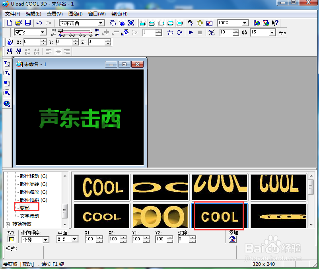Choose the red-outlined COOL preset thumbnail
Image resolution: width=319 pixels, height=269 pixels.
click(x=219, y=216)
